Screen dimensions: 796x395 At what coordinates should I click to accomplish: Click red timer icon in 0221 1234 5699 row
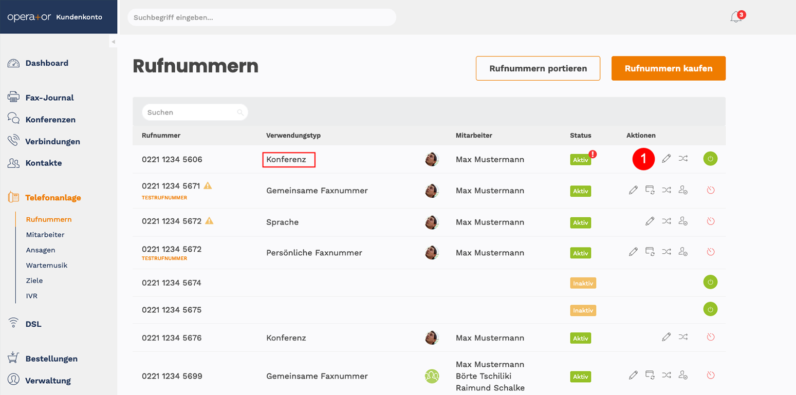711,375
